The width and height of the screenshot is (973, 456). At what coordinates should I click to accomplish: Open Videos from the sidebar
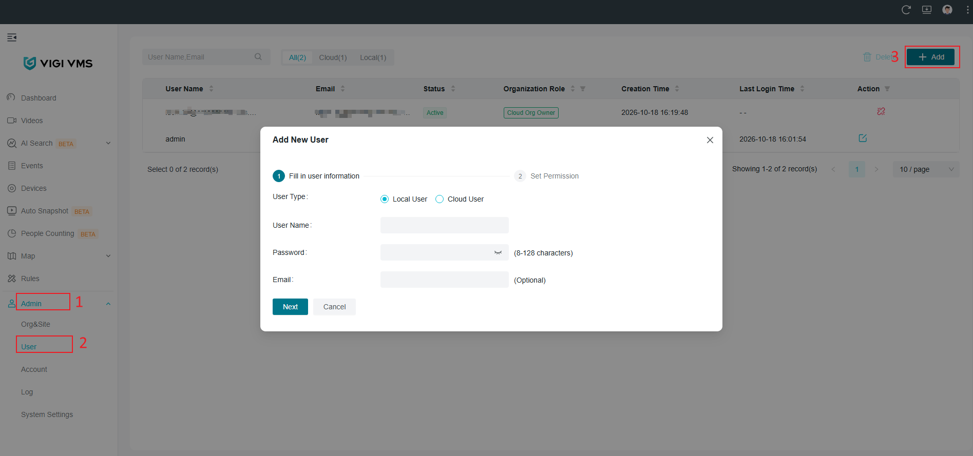pos(32,121)
